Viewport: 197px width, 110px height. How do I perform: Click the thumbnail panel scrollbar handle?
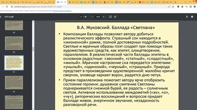point(33,49)
